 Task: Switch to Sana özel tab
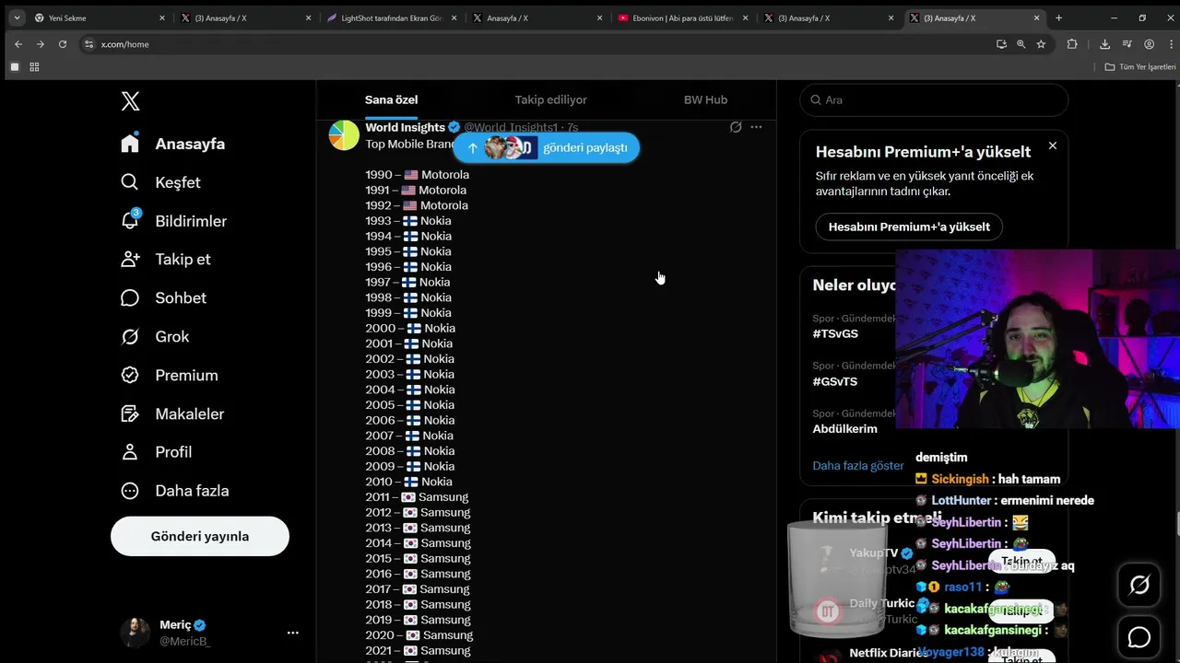391,99
